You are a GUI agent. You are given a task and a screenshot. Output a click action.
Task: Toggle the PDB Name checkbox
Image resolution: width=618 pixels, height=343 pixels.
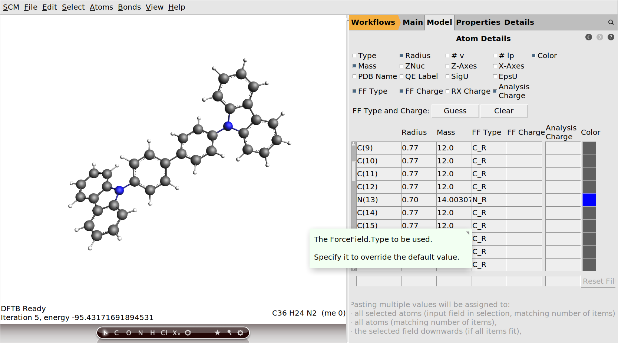(x=354, y=76)
